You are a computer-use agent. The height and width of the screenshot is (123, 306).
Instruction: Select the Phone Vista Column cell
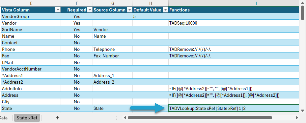pos(31,49)
